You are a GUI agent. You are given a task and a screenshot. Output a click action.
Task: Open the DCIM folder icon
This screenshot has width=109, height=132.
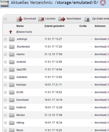click(x=12, y=92)
